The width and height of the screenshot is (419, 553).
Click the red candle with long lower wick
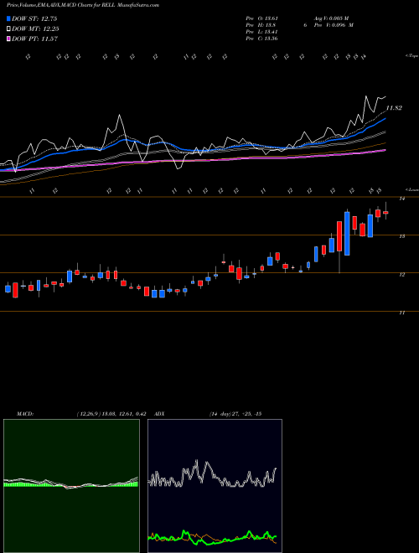339,236
